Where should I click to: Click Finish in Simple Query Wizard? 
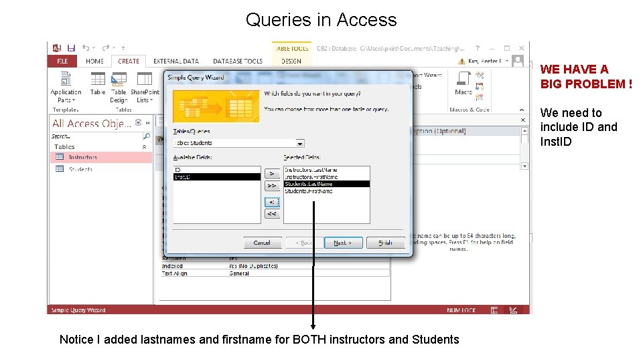tap(386, 243)
